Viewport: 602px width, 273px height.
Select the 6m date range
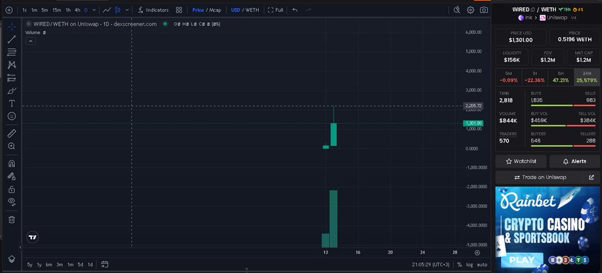[x=49, y=264]
